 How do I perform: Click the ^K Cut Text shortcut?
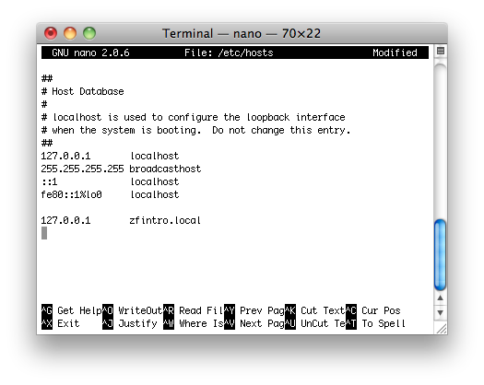(315, 310)
